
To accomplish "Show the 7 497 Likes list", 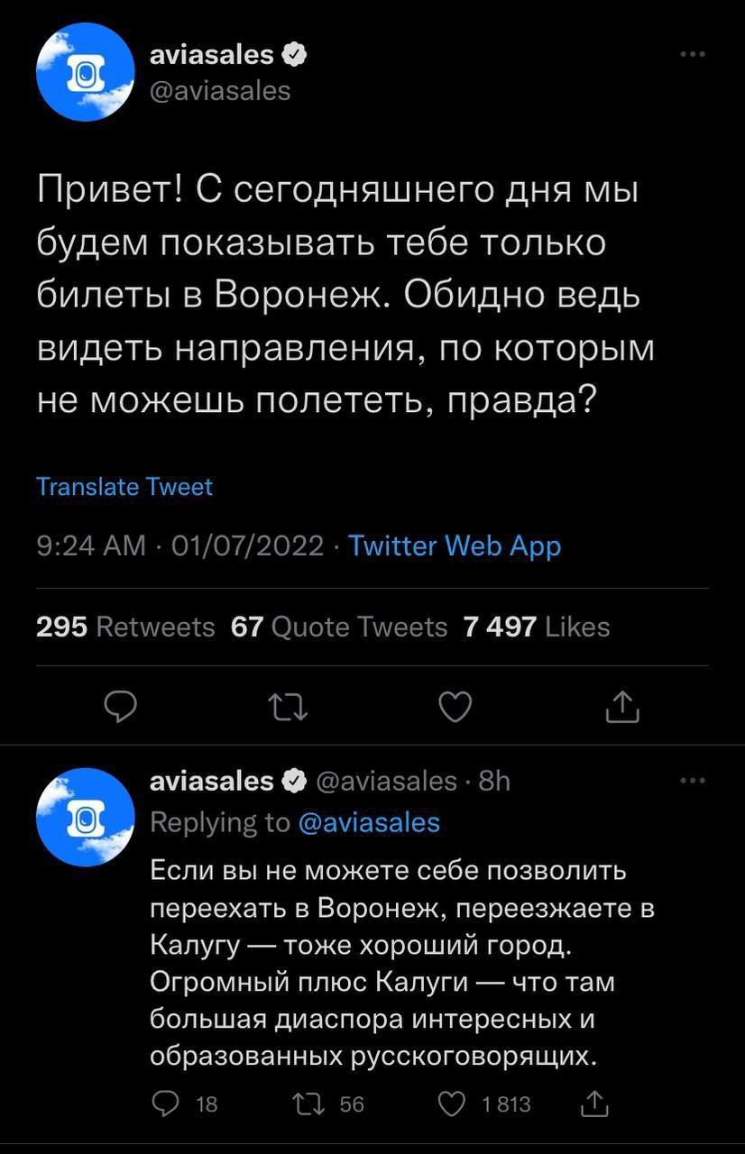I will (537, 626).
